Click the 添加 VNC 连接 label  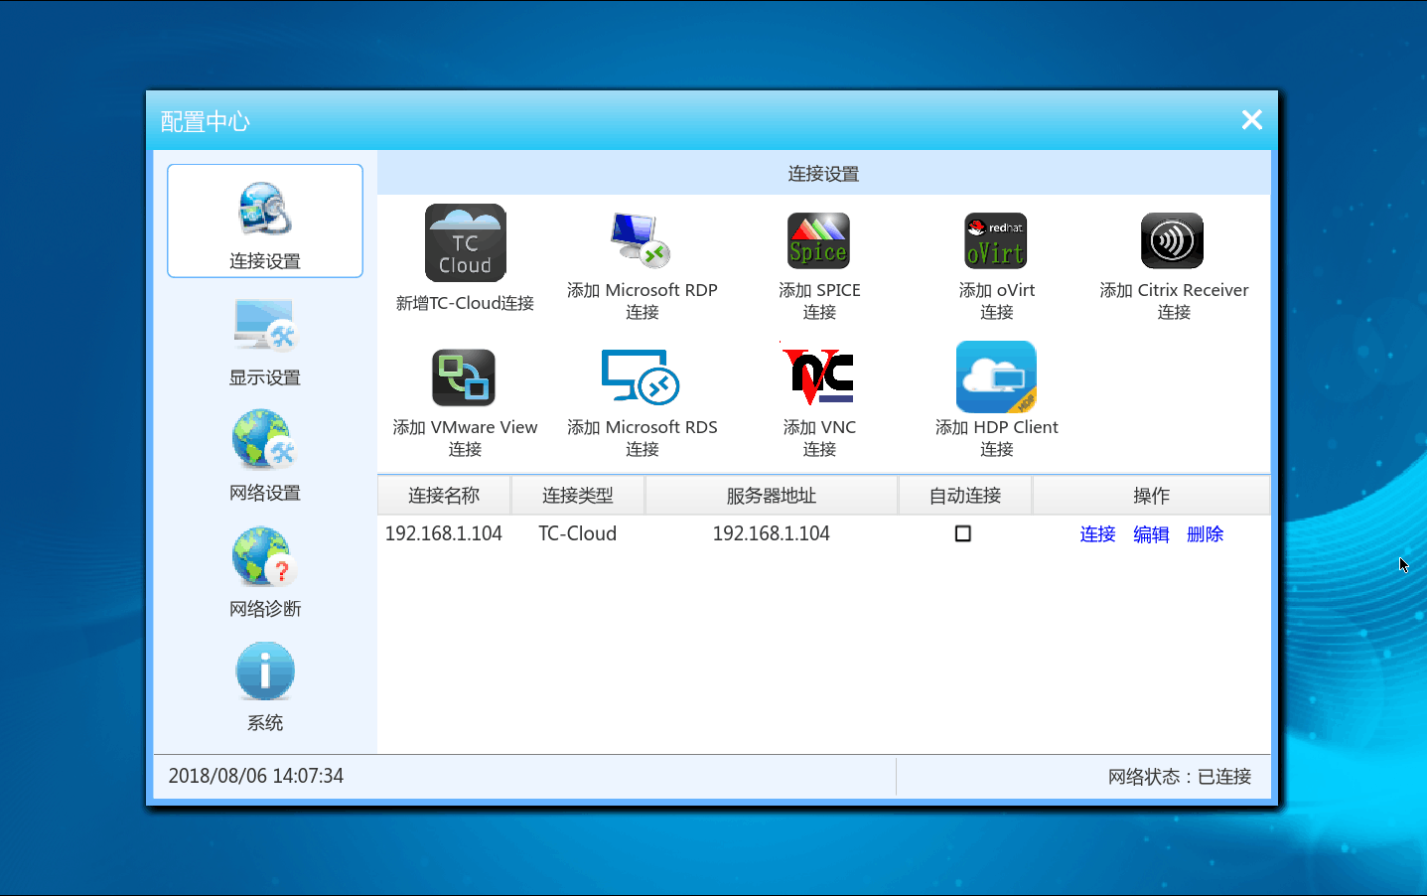[x=819, y=438]
